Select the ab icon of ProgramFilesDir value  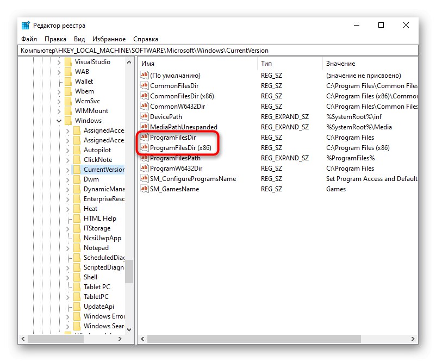pyautogui.click(x=144, y=137)
